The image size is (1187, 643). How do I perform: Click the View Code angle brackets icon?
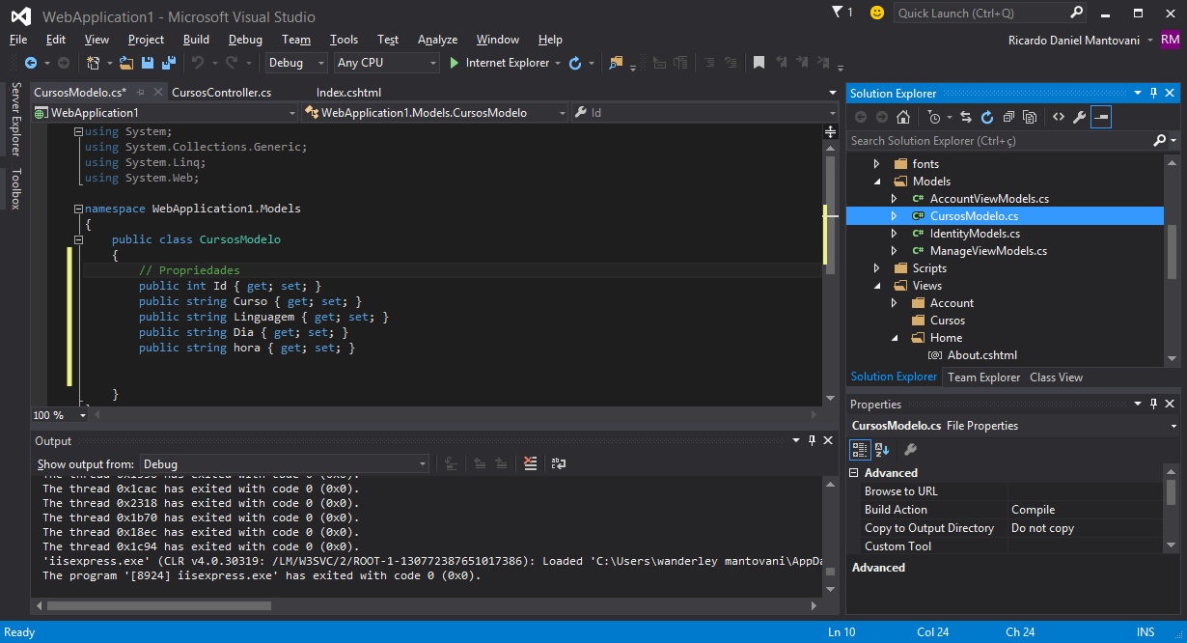coord(1059,117)
